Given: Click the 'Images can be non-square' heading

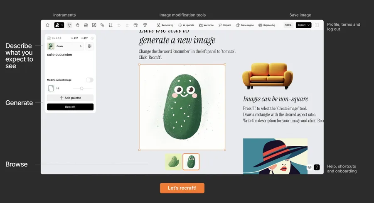Looking at the screenshot, I should coord(276,99).
